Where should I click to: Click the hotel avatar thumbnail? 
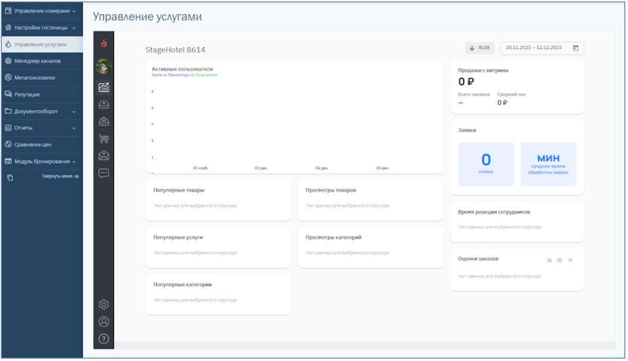pos(104,66)
